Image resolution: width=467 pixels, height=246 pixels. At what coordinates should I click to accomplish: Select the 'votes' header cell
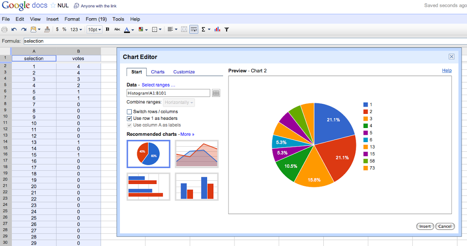coord(78,59)
